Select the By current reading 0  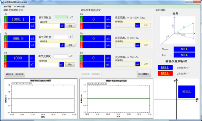(x=94, y=39)
